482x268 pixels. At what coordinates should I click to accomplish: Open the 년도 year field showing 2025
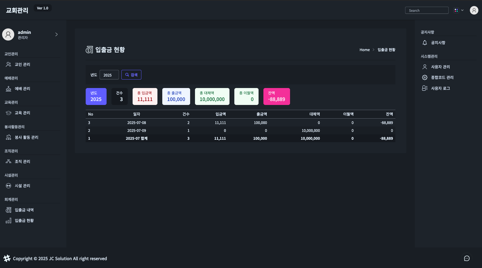[109, 75]
